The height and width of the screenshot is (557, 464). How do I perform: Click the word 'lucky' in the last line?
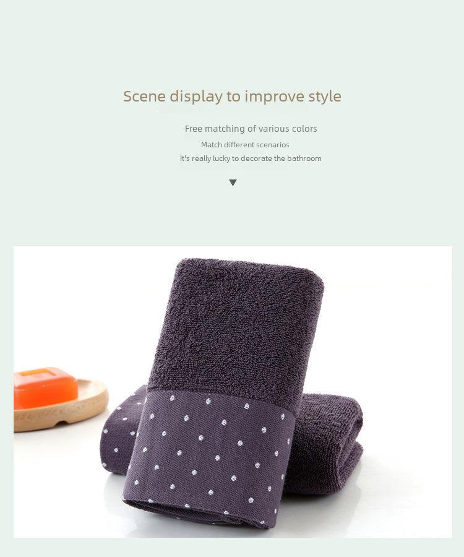click(221, 158)
